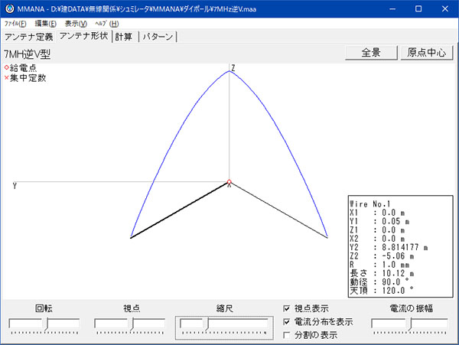The image size is (459, 345).
Task: Click the 給電点 legend label
Action: click(x=24, y=68)
